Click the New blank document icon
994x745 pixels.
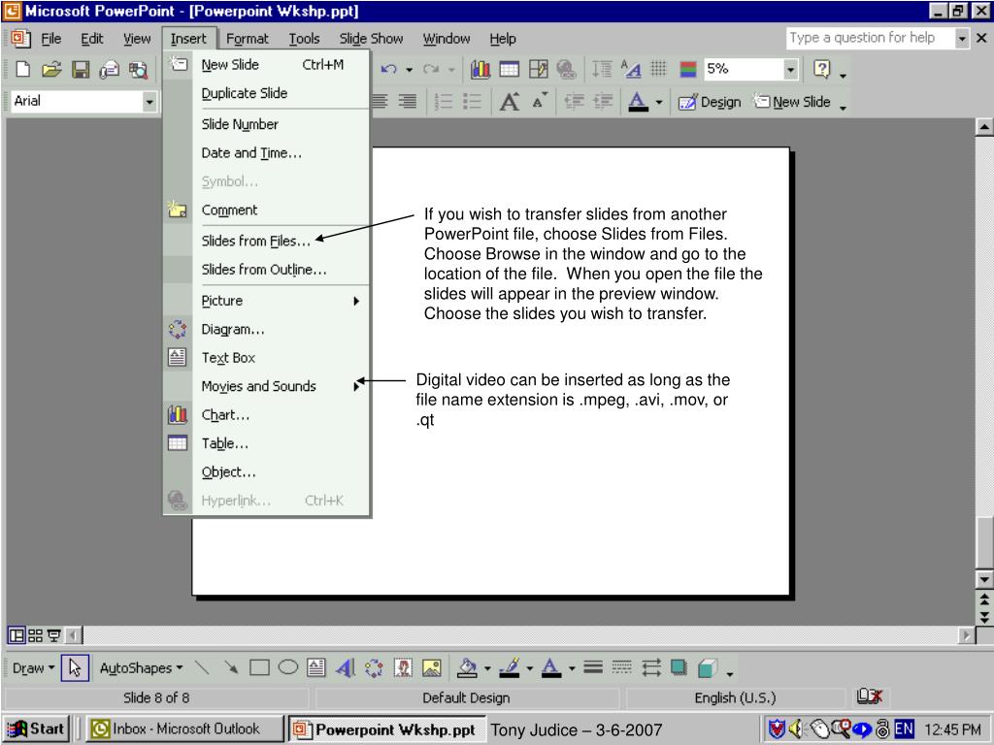23,69
